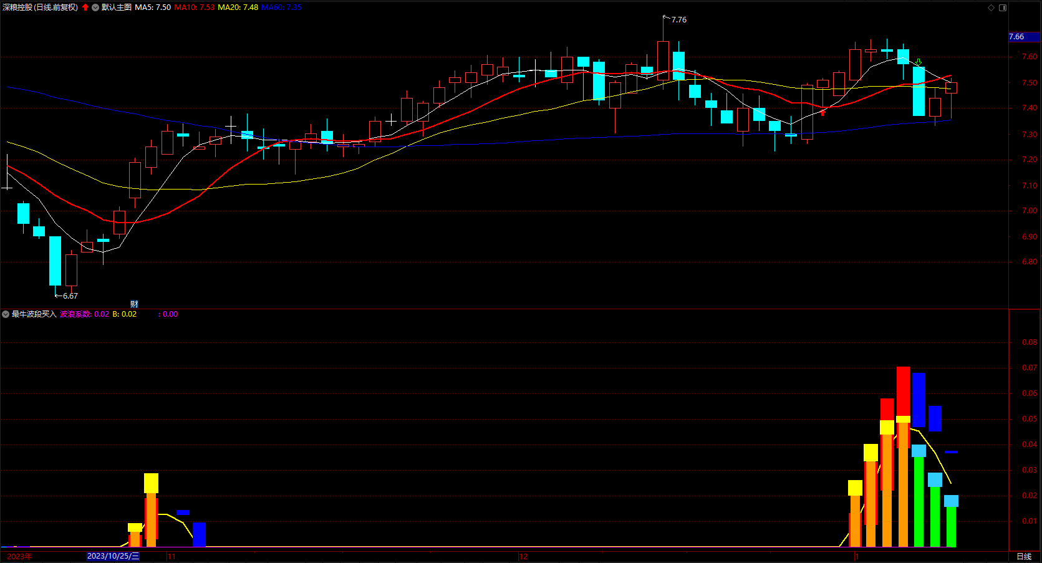
Task: Click the small red arrow signal on MA10
Action: click(823, 113)
